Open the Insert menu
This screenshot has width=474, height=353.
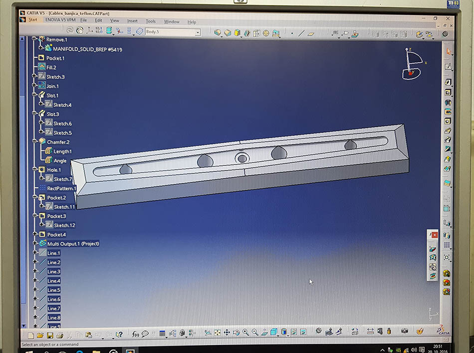coord(132,21)
